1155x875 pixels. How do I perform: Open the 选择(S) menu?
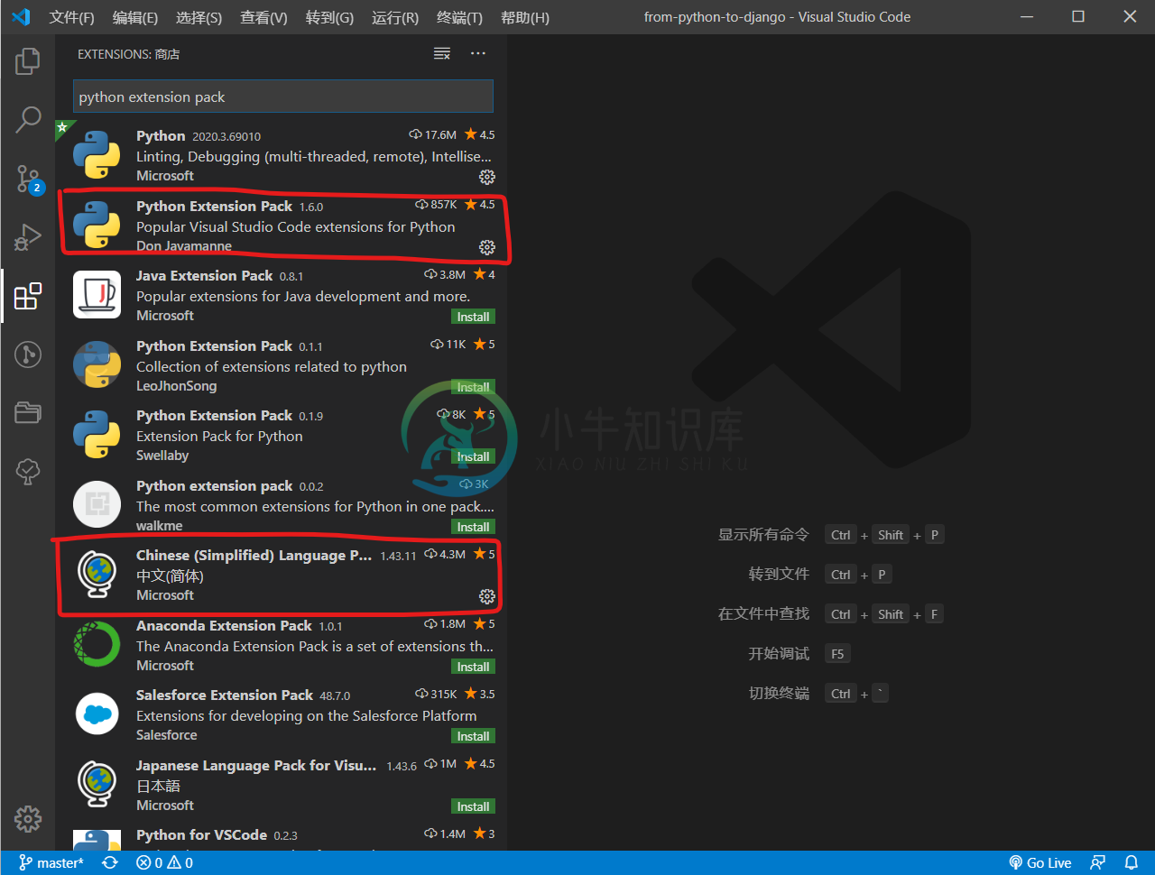[x=199, y=17]
